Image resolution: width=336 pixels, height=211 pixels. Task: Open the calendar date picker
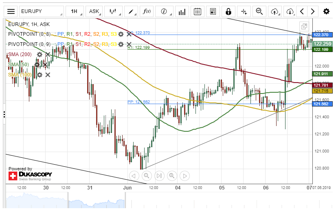(x=198, y=11)
